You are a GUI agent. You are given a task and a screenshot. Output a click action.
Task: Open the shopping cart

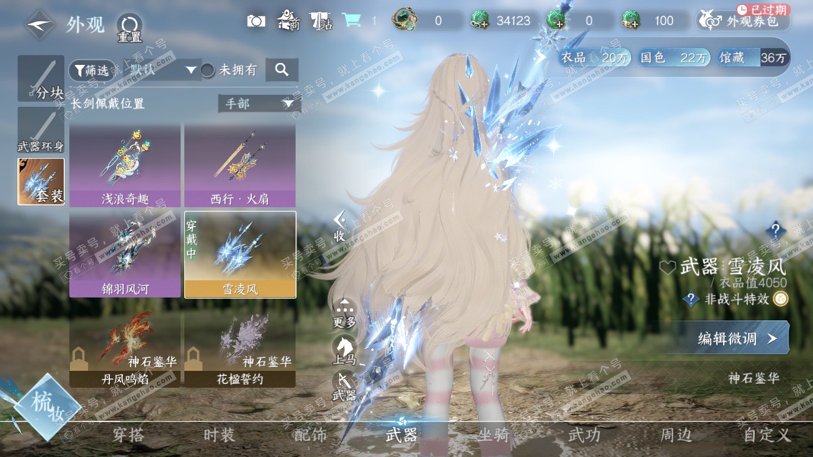[x=351, y=21]
